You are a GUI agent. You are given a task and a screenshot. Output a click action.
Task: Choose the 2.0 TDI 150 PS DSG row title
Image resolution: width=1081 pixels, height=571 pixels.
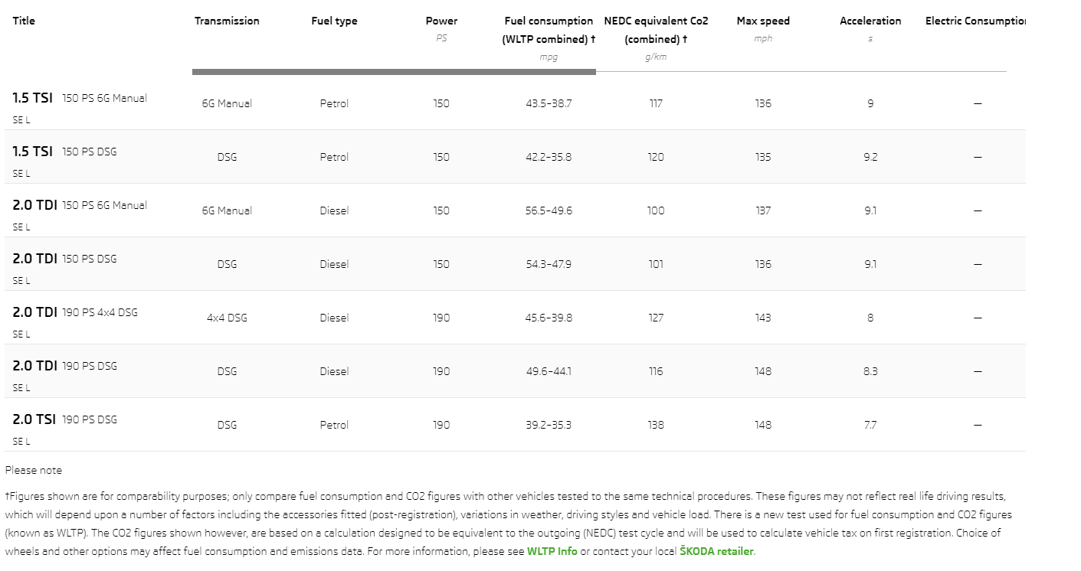point(65,259)
